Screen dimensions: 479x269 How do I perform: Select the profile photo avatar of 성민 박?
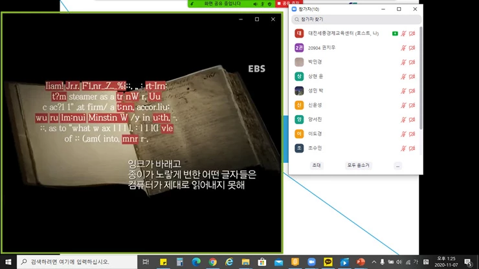pyautogui.click(x=299, y=91)
